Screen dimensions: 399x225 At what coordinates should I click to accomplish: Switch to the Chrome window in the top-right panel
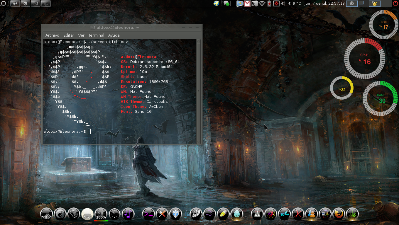tap(351, 4)
